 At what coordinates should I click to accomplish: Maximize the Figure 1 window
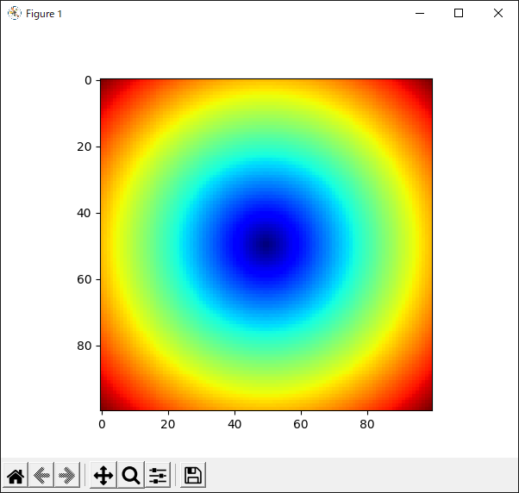pos(459,13)
